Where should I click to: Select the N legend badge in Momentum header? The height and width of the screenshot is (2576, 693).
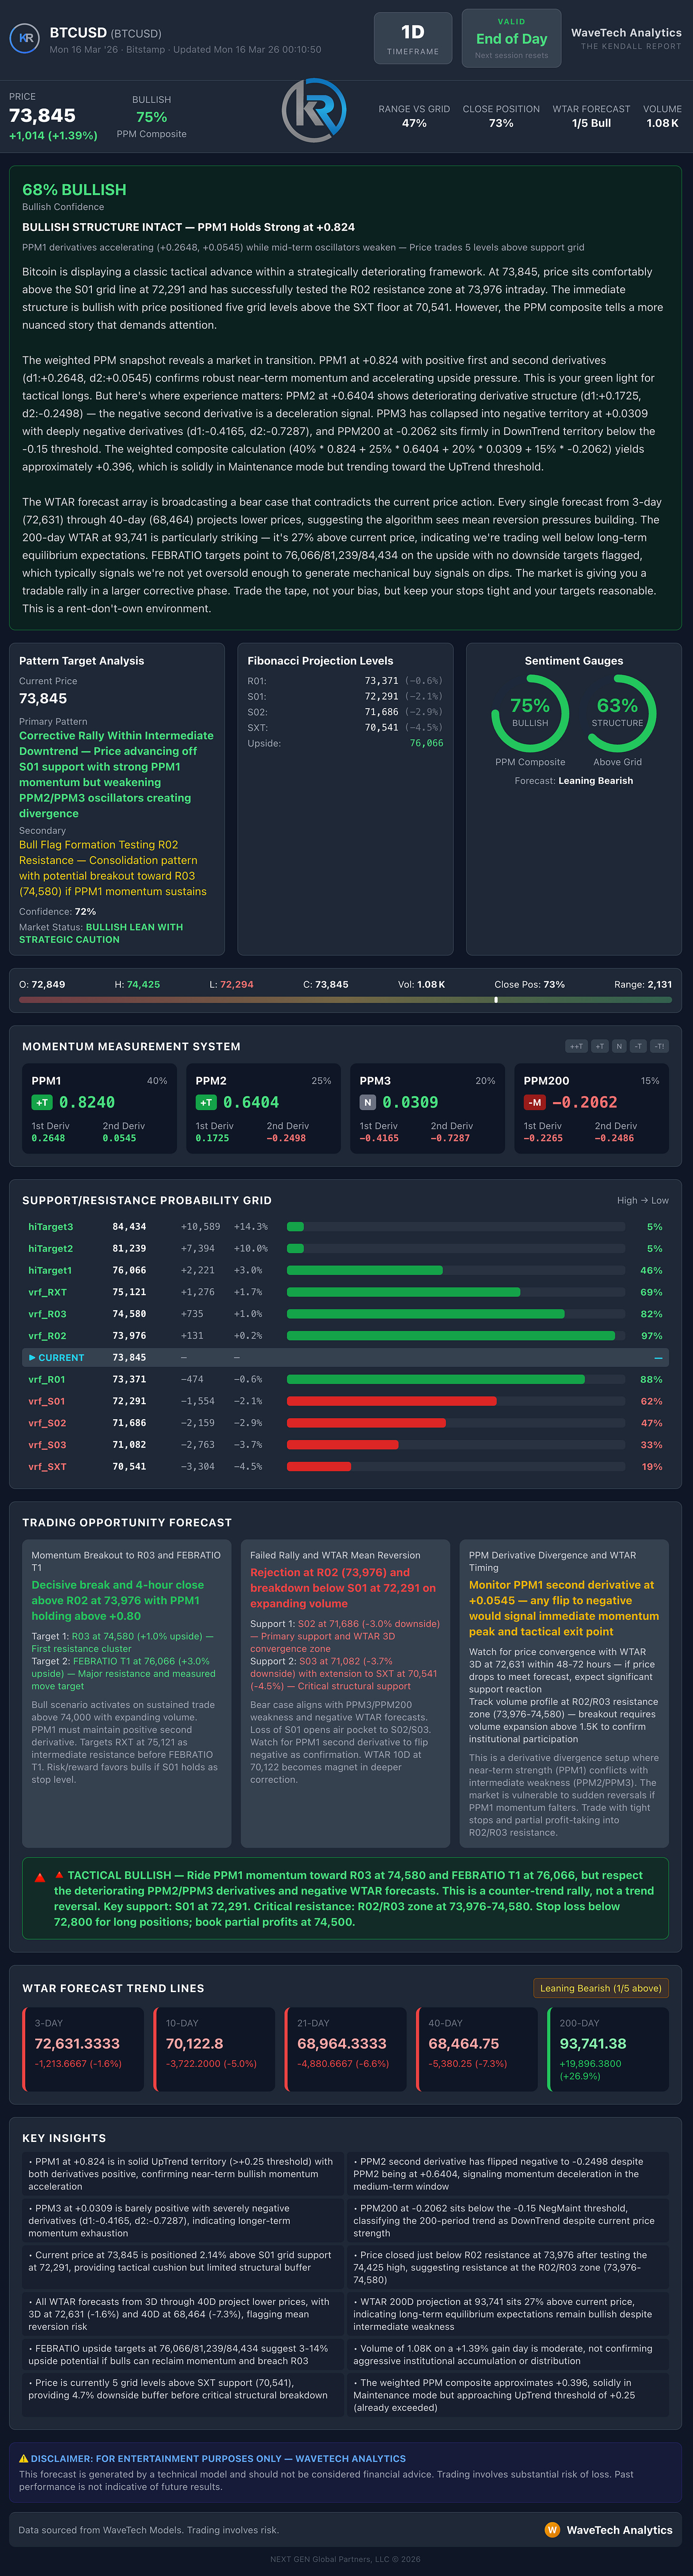(x=619, y=1046)
